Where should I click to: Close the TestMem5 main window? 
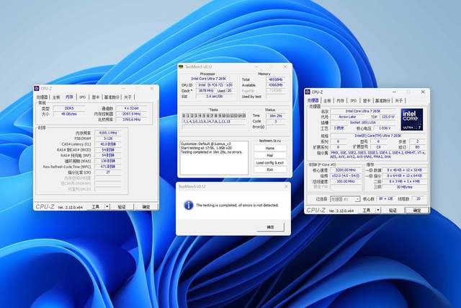coord(285,67)
